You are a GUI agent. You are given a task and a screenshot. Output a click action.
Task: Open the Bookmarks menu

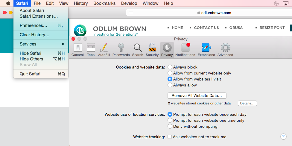(104, 3)
